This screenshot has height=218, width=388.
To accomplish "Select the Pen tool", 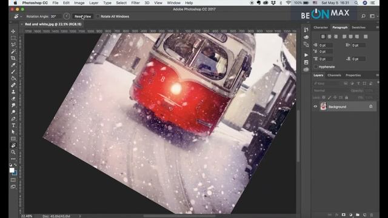I will (13, 119).
